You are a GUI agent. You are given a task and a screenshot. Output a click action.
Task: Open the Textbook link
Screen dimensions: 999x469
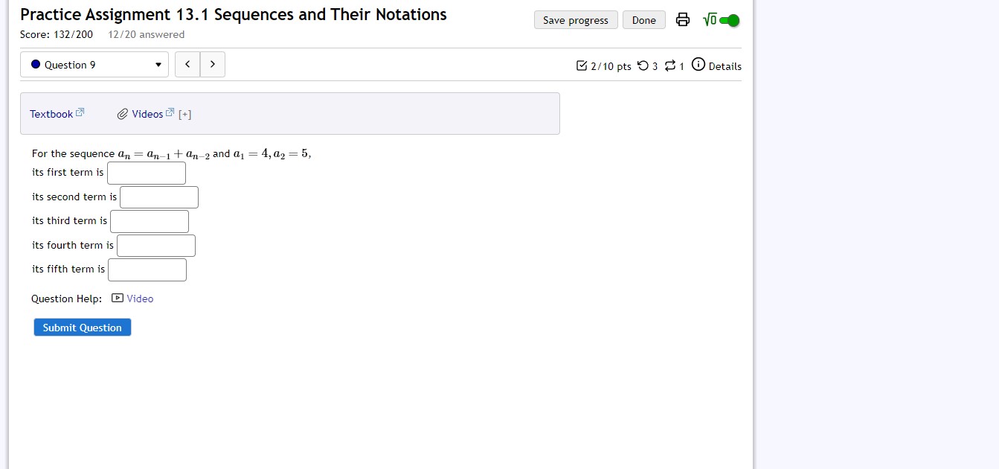[51, 113]
